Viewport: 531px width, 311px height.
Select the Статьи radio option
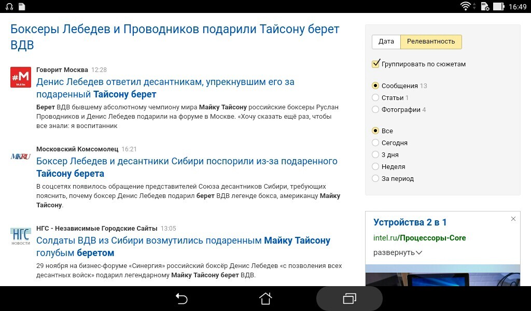375,97
